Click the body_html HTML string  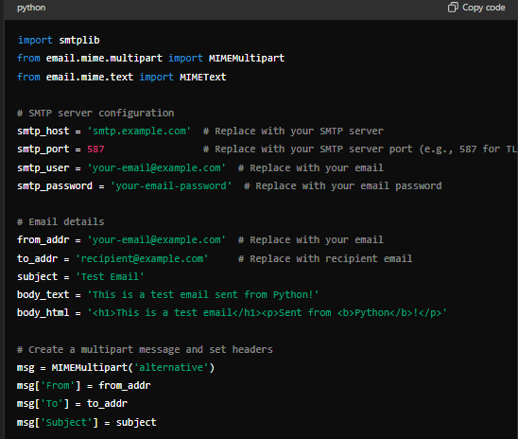268,313
